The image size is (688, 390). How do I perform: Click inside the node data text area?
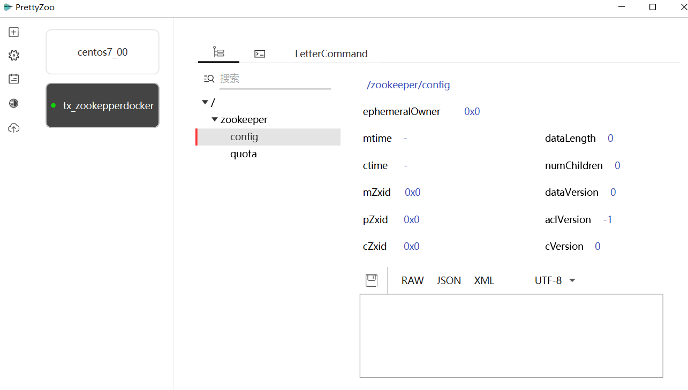coord(511,335)
